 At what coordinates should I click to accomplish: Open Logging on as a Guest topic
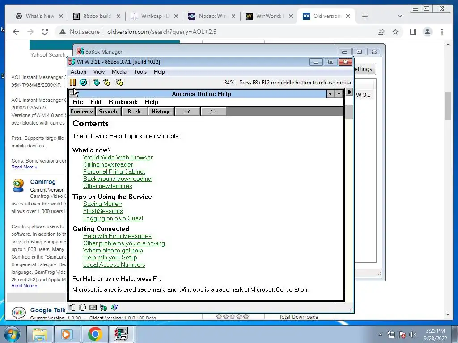pos(113,218)
